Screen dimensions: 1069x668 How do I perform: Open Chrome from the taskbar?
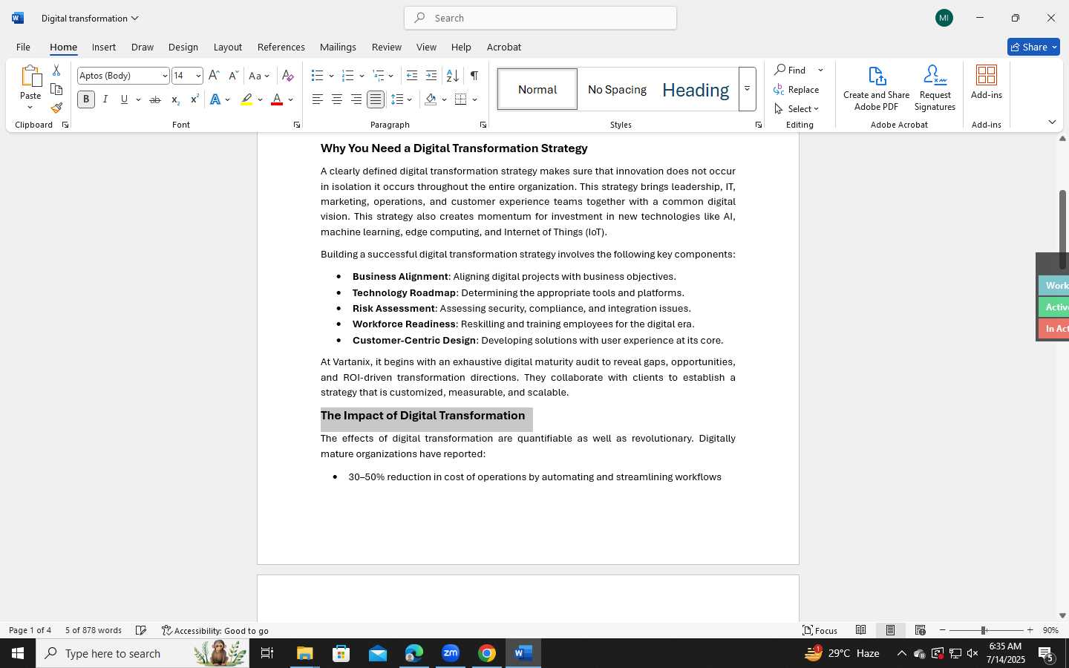(487, 653)
